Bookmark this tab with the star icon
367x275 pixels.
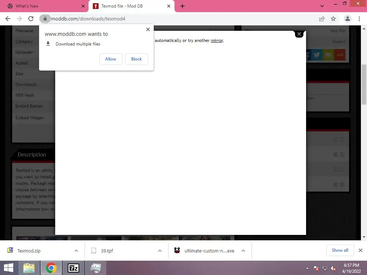coord(333,19)
